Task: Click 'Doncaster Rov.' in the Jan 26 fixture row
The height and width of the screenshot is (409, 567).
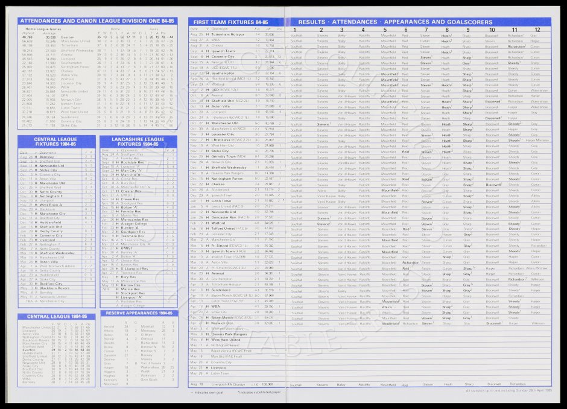Action: (224, 218)
